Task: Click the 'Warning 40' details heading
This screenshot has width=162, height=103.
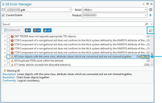Action: [13, 71]
